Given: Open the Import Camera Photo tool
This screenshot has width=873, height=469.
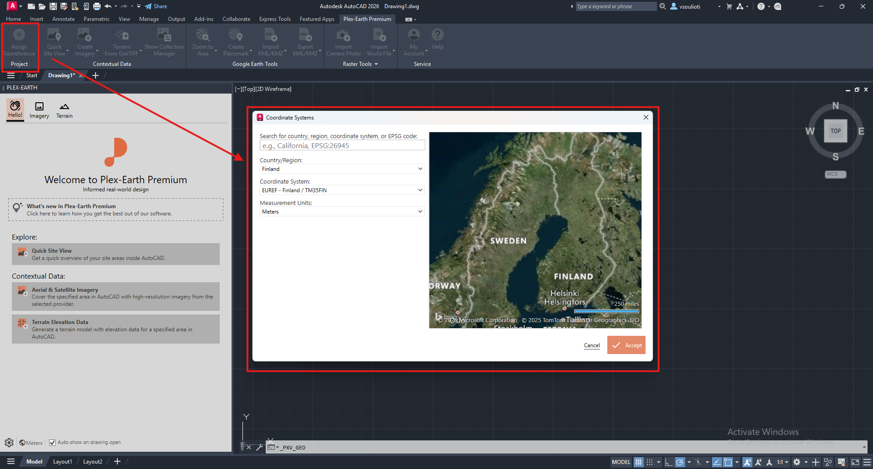Looking at the screenshot, I should 343,43.
